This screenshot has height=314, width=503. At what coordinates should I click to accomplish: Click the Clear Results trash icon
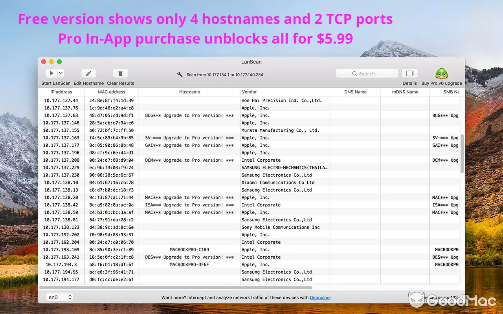(120, 73)
